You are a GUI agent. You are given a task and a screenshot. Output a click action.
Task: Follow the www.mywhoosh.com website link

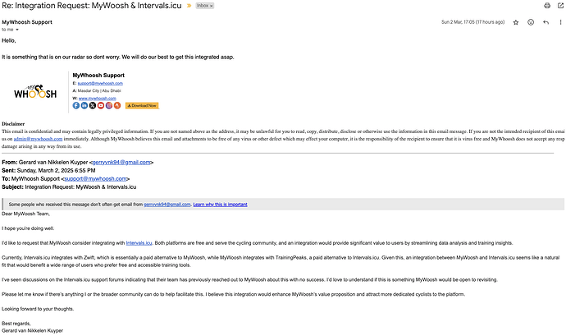[98, 99]
